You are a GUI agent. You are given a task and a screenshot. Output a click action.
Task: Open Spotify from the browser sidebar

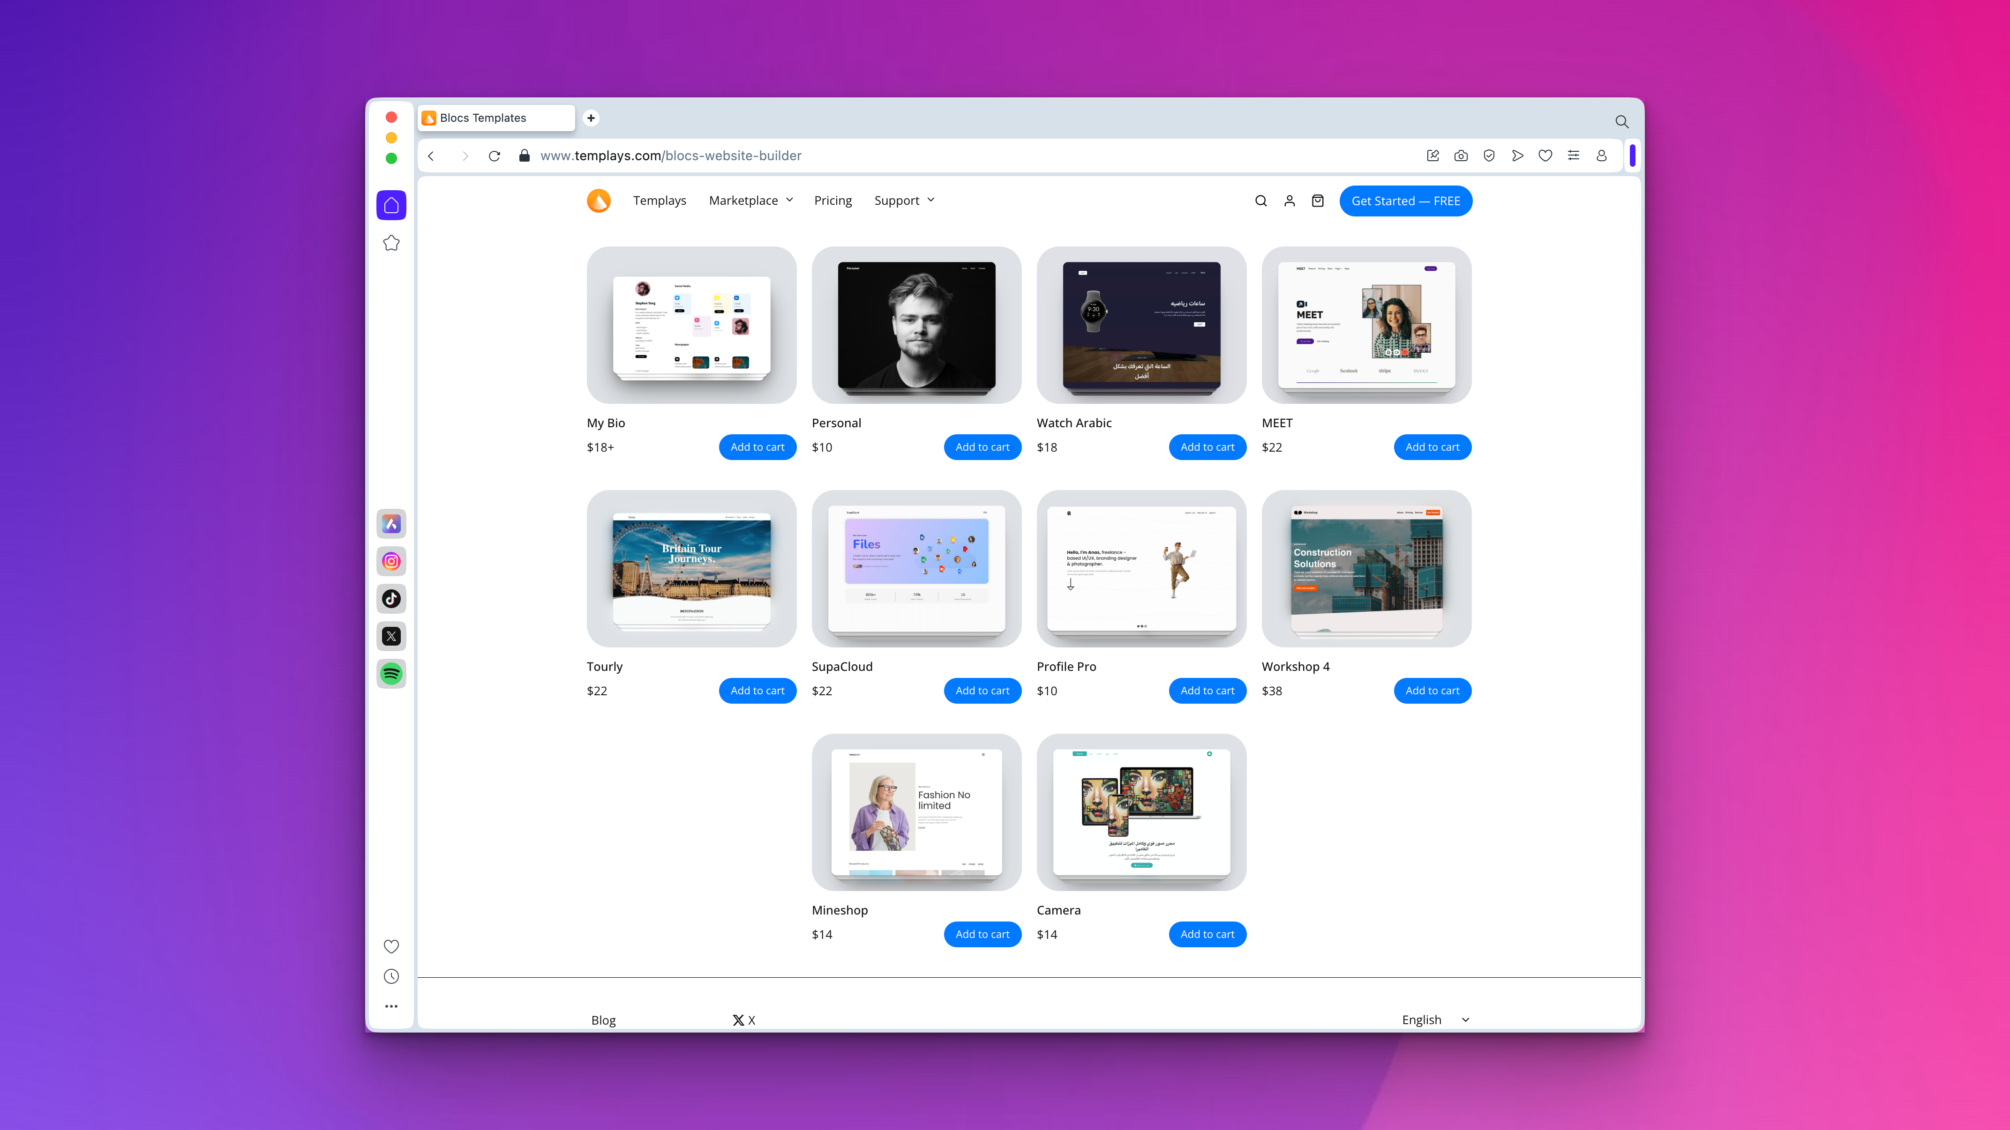tap(391, 674)
